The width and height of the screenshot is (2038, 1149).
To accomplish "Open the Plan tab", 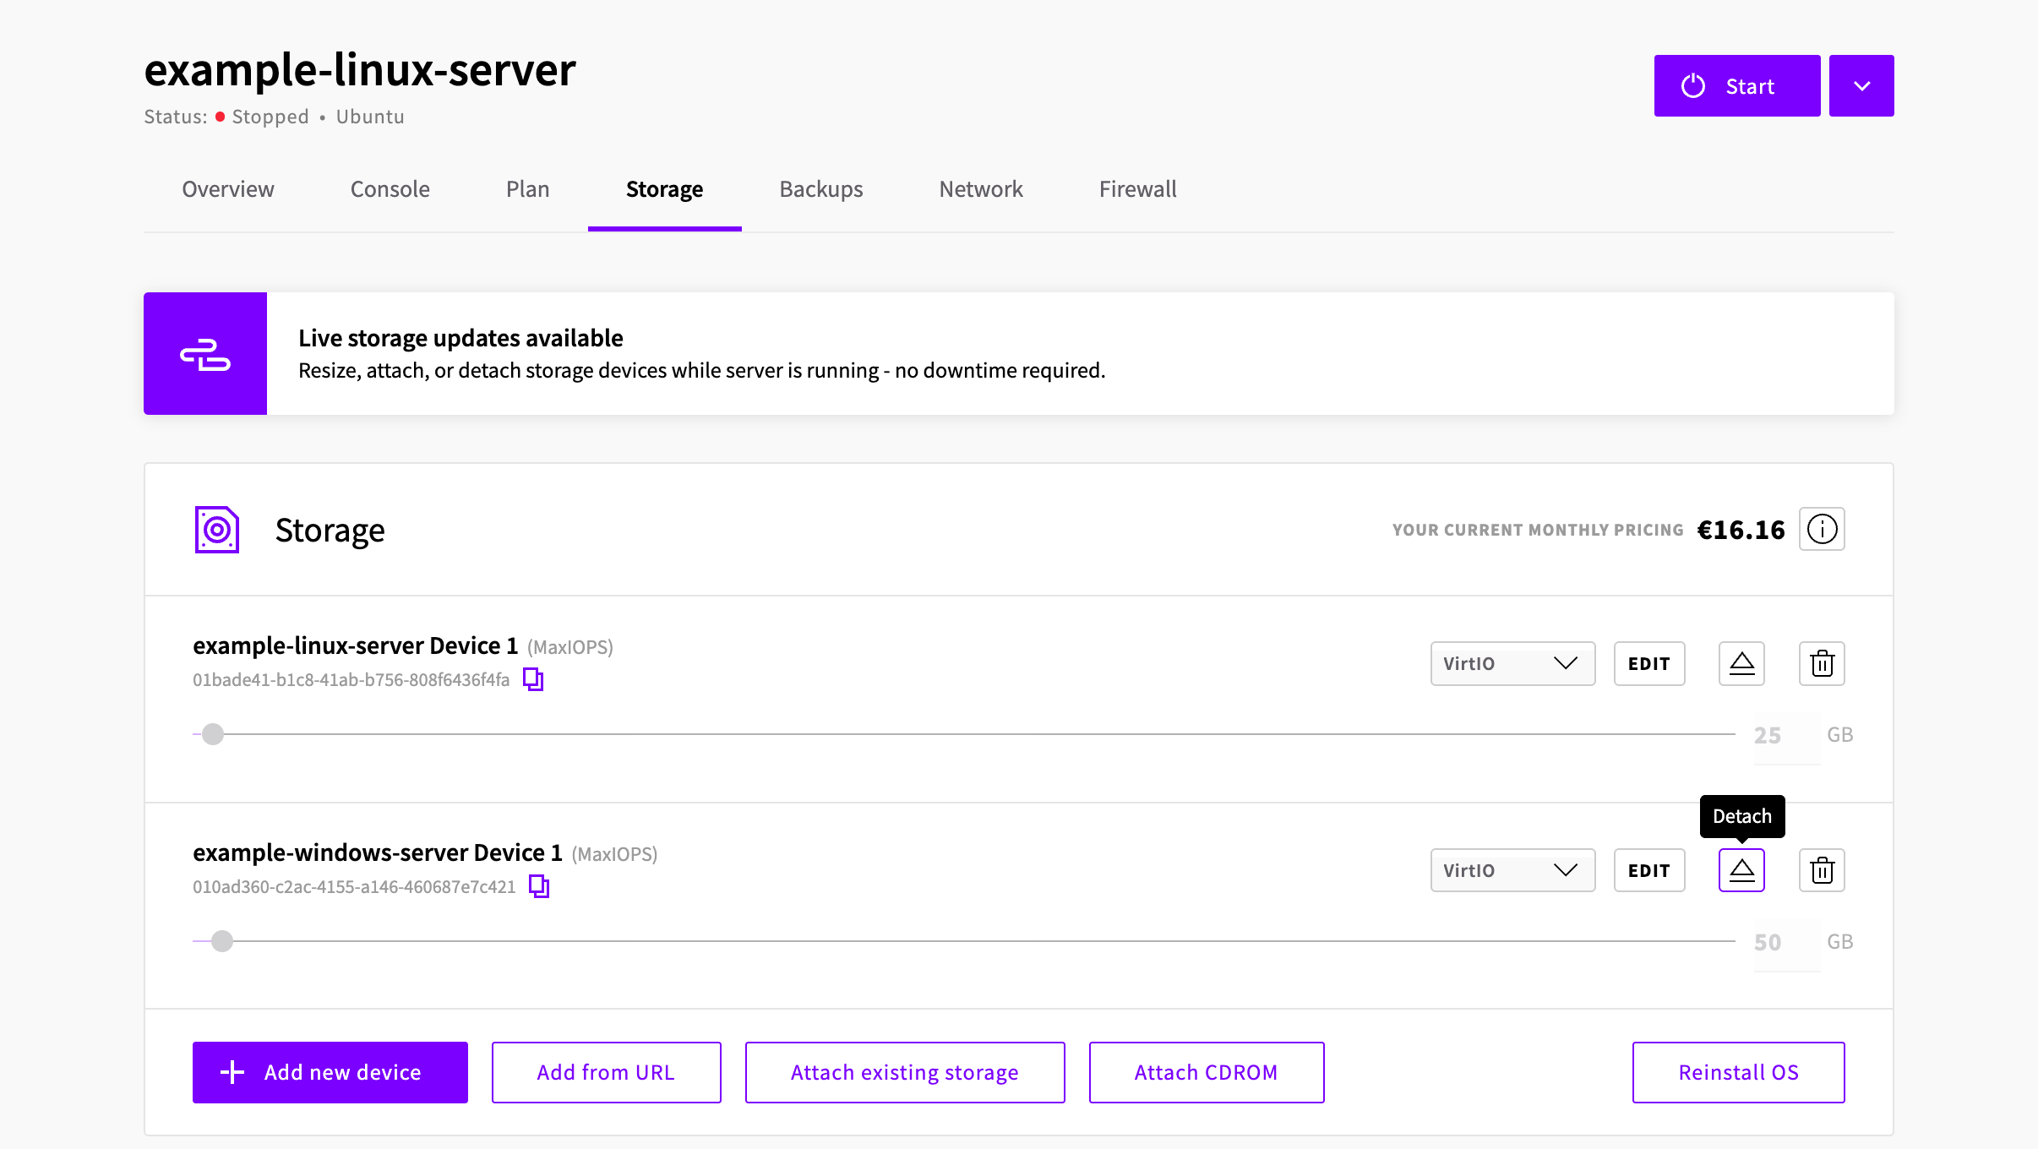I will pyautogui.click(x=528, y=189).
